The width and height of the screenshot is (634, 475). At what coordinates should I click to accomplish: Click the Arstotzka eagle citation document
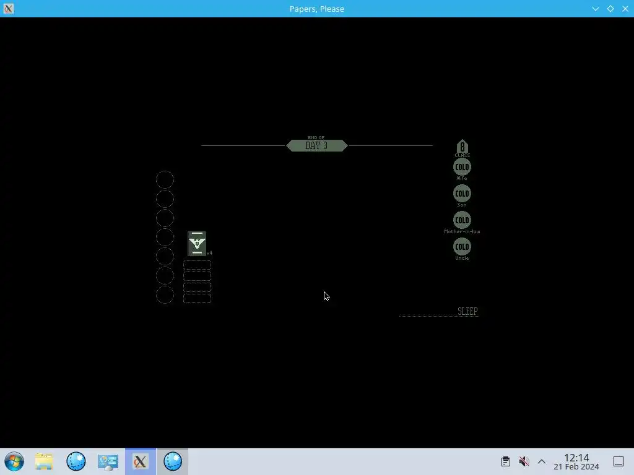[x=197, y=244]
